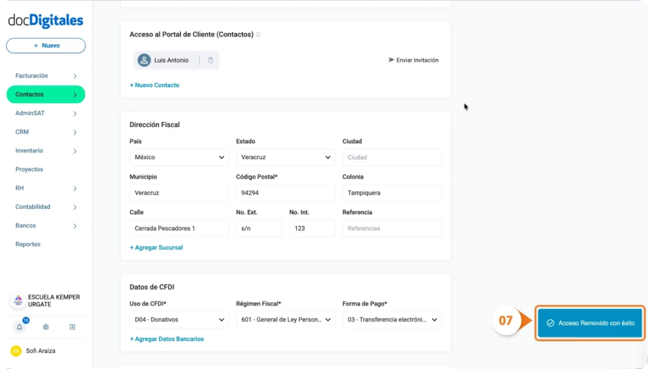This screenshot has height=369, width=648.
Task: Click the docDigitales logo
Action: (44, 20)
